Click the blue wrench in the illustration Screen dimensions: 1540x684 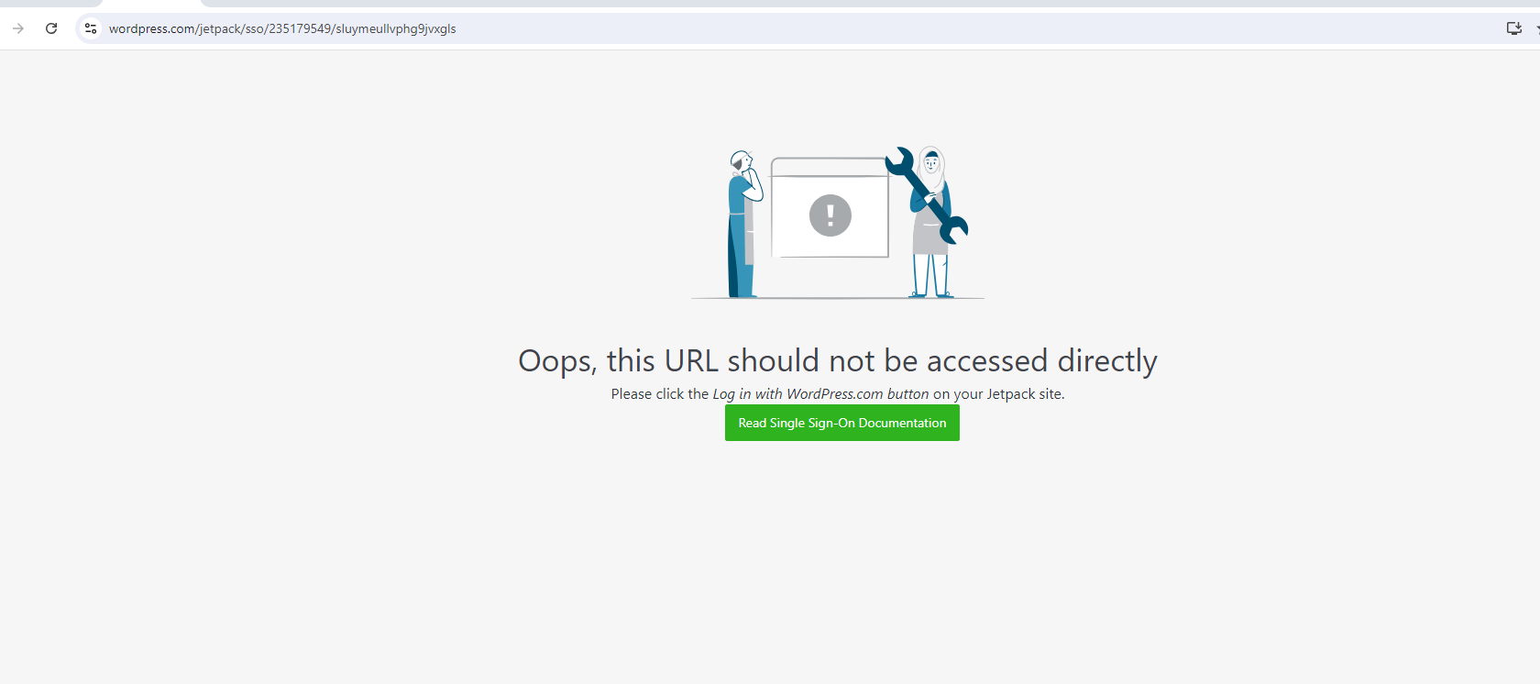coord(926,196)
